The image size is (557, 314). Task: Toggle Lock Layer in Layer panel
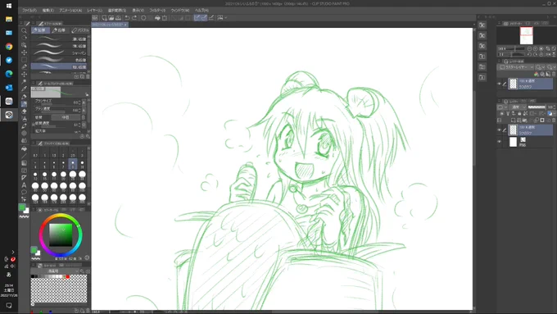coord(519,114)
